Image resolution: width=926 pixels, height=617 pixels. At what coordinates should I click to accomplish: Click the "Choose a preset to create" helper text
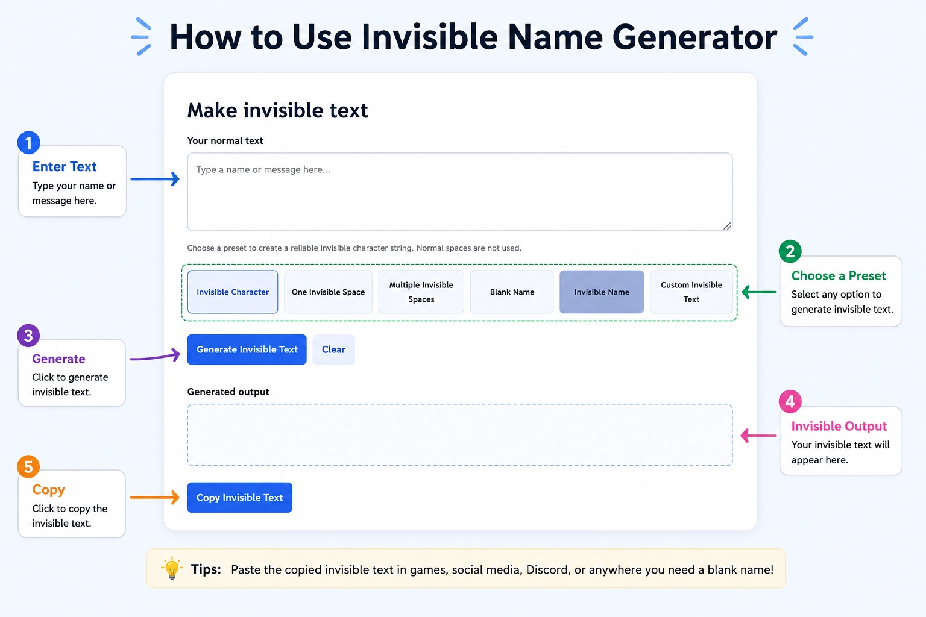tap(354, 248)
